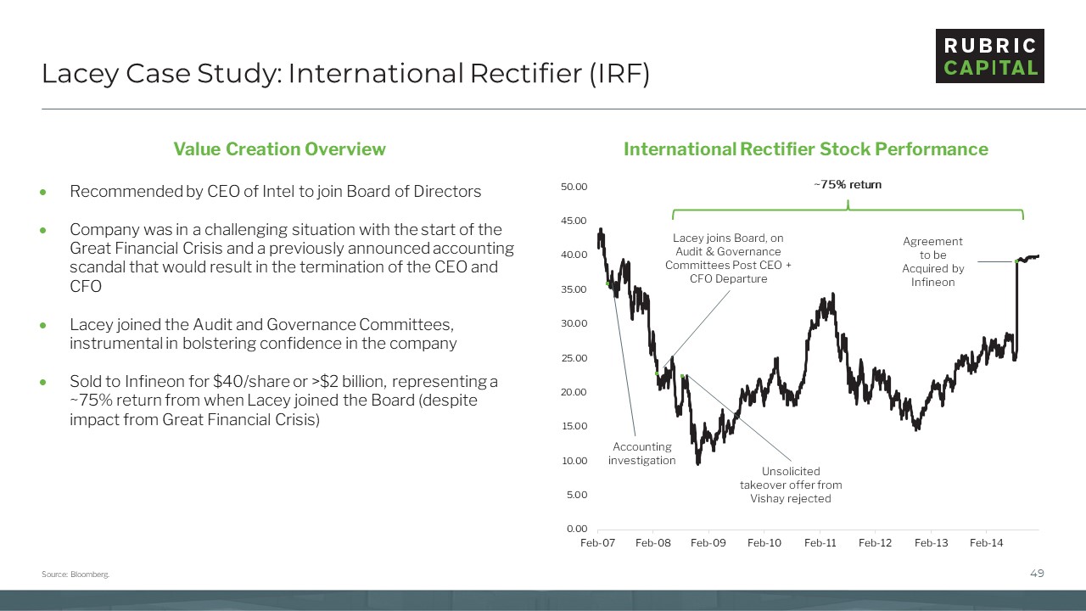Select the bullet 'Lacey joined the Audit and Governance Committees'
Viewport: 1086px width, 611px height.
pyautogui.click(x=263, y=334)
